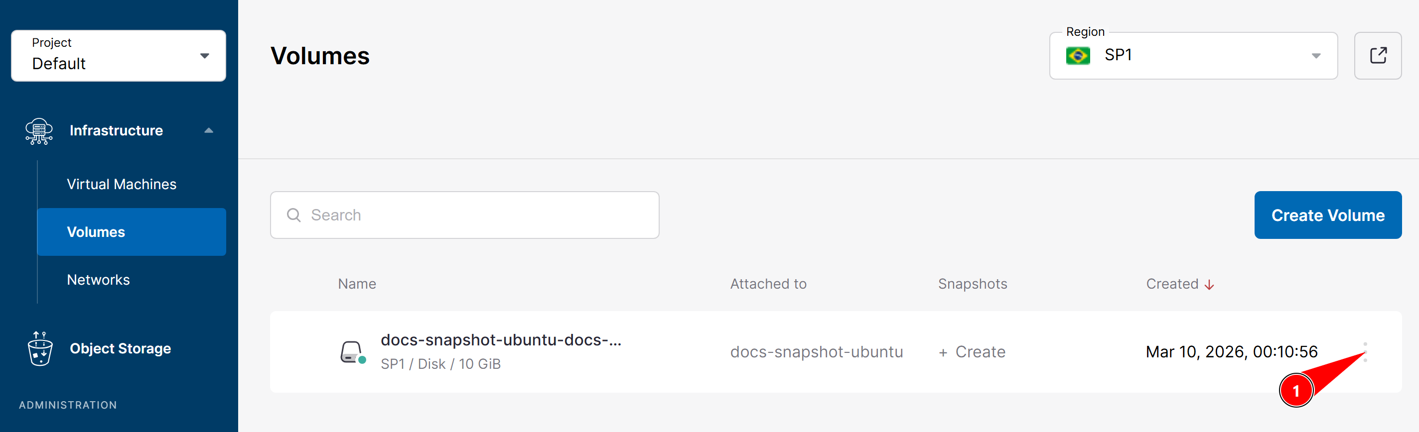Viewport: 1419px width, 432px height.
Task: Click the external link icon button
Action: tap(1377, 56)
